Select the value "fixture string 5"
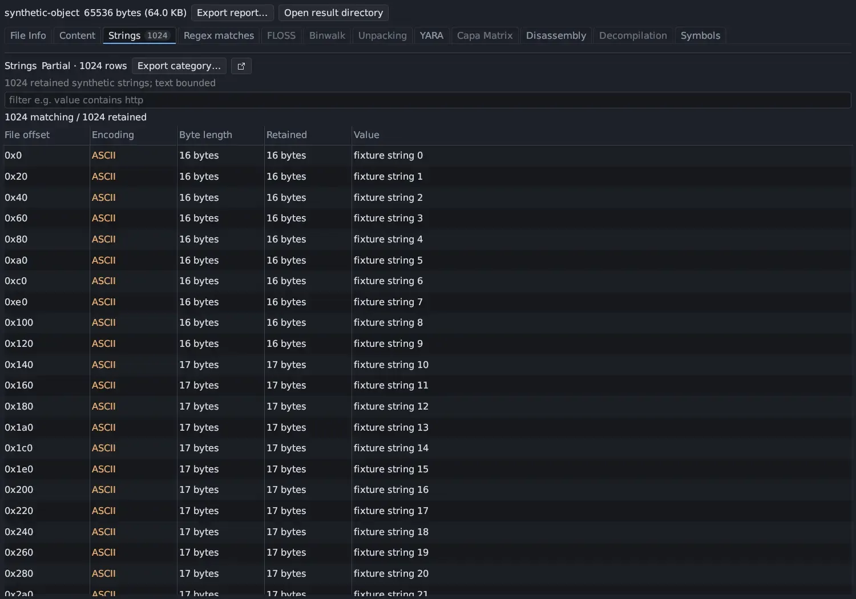This screenshot has width=856, height=599. pos(388,260)
